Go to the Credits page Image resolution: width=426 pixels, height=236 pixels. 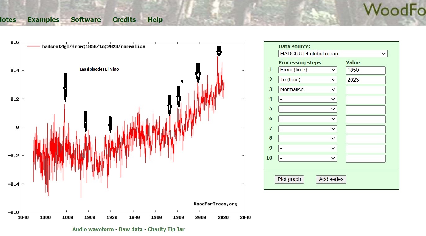coord(124,19)
